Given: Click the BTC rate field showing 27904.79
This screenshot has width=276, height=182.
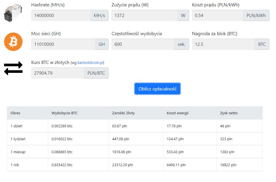Looking at the screenshot, I should coord(57,73).
